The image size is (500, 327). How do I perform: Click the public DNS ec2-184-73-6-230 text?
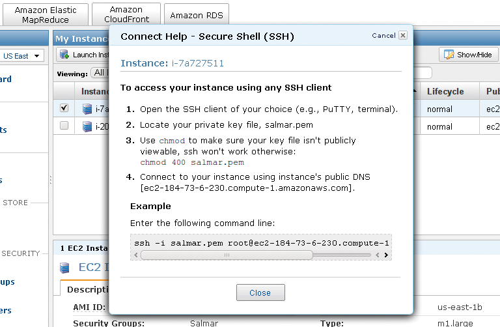248,188
